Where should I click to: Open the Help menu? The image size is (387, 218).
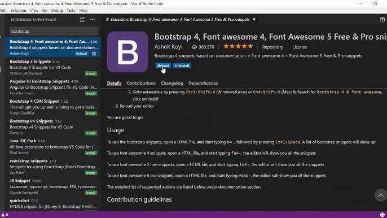point(83,10)
